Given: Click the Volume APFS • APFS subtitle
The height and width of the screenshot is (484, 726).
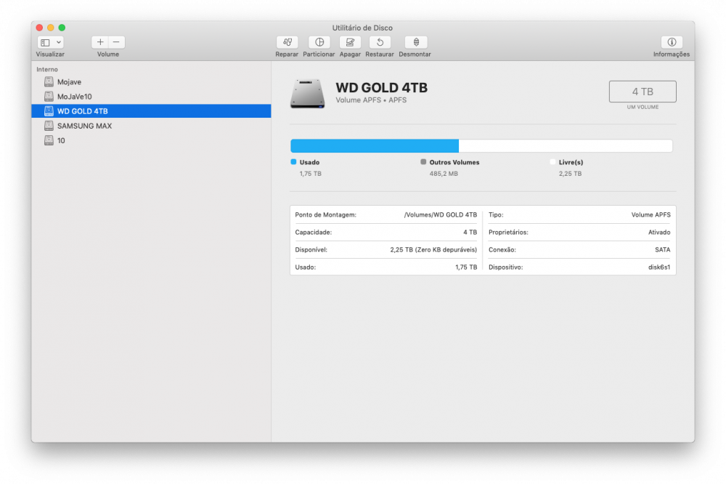Looking at the screenshot, I should click(x=371, y=100).
